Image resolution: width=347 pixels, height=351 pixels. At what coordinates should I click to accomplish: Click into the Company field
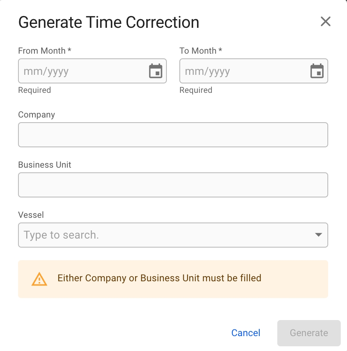click(173, 135)
